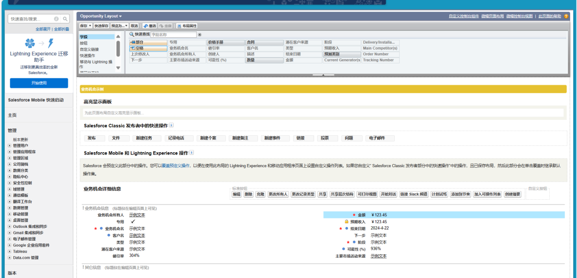Click the 撤消 undo button
This screenshot has height=278, width=577.
click(x=150, y=26)
